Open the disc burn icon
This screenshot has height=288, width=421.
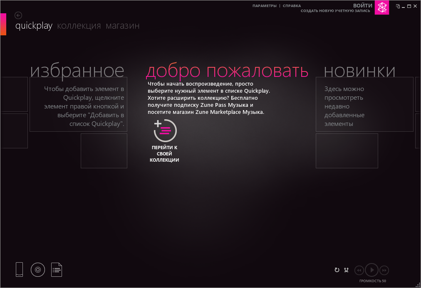38,270
